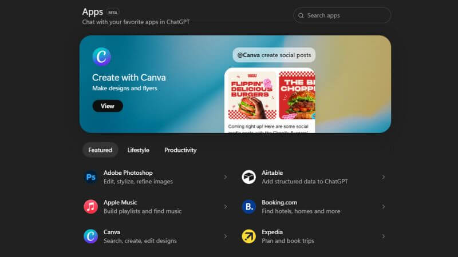The image size is (458, 257).
Task: Click the large Canva logo in the banner
Action: coord(102,57)
